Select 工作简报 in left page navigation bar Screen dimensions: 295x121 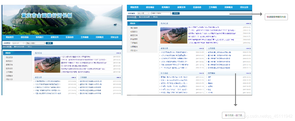pyautogui.click(x=85, y=37)
